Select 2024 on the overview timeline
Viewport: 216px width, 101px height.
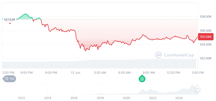[179, 98]
